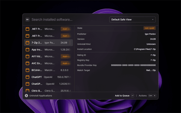The height and width of the screenshot is (113, 181).
Task: Click the app icon on the ChatGPT 150.0 row
Action: [x=27, y=77]
